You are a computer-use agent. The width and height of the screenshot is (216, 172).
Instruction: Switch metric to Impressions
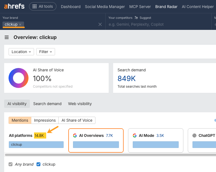coord(45,120)
